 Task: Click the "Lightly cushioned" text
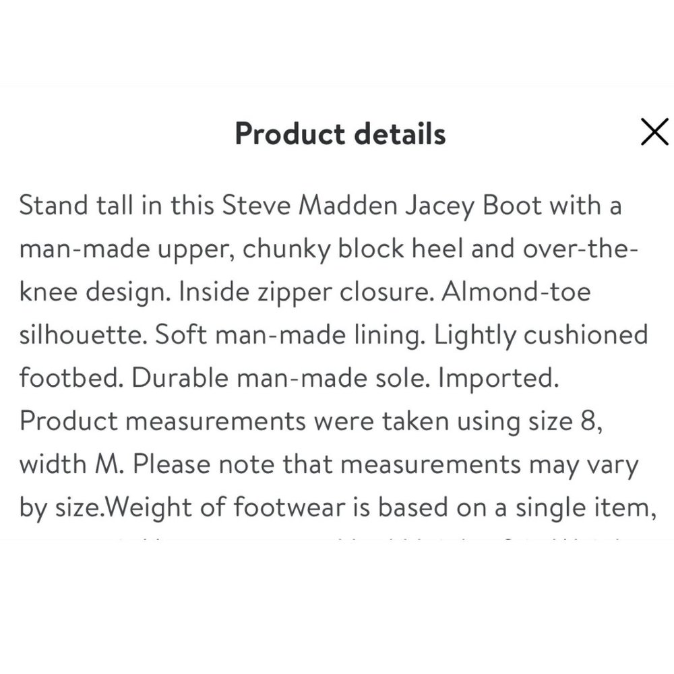pos(540,336)
